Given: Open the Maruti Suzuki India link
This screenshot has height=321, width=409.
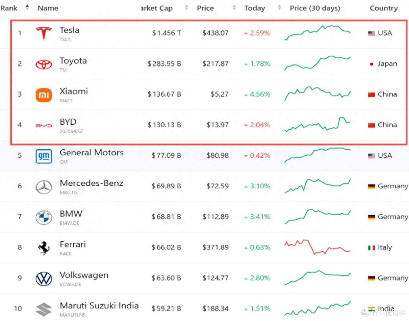Looking at the screenshot, I should coord(99,305).
